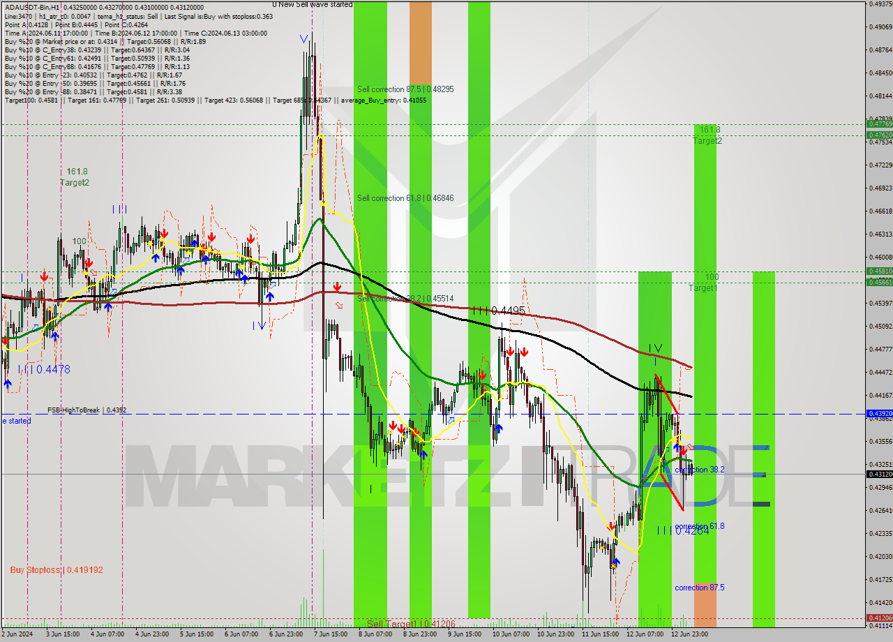
Task: Click the 'correction 87.5' blue label
Action: point(700,588)
